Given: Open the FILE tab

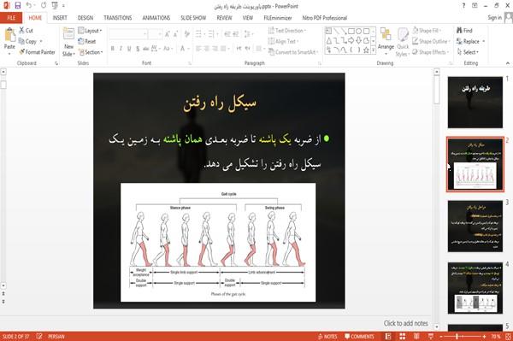Looking at the screenshot, I should click(11, 18).
